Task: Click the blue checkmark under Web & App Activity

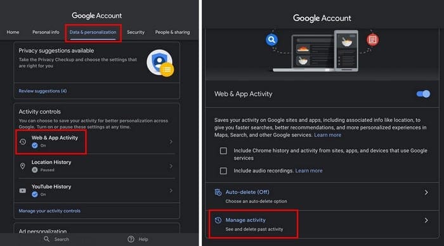Action: click(x=35, y=145)
